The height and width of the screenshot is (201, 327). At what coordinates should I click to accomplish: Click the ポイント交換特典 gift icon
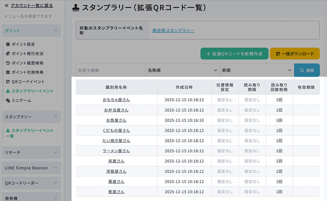[8, 72]
